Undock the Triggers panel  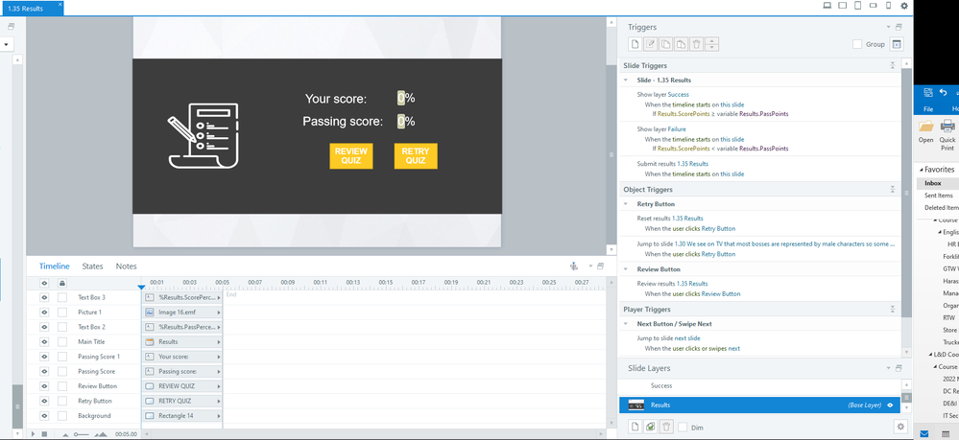[x=899, y=27]
